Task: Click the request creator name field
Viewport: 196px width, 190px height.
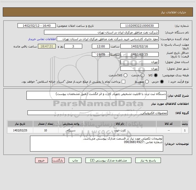Action: click(108, 39)
